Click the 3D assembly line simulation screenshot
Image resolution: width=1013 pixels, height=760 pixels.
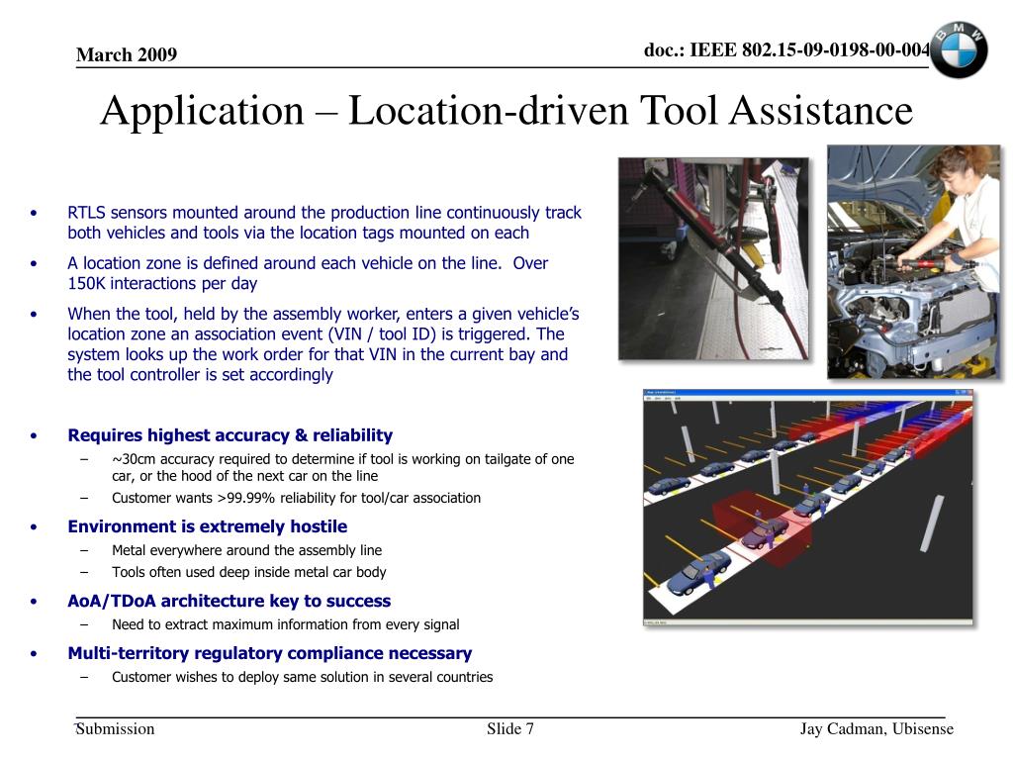(807, 508)
